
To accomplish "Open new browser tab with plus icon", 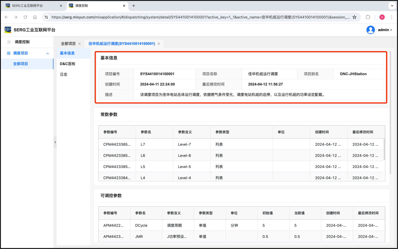I will (134, 6).
